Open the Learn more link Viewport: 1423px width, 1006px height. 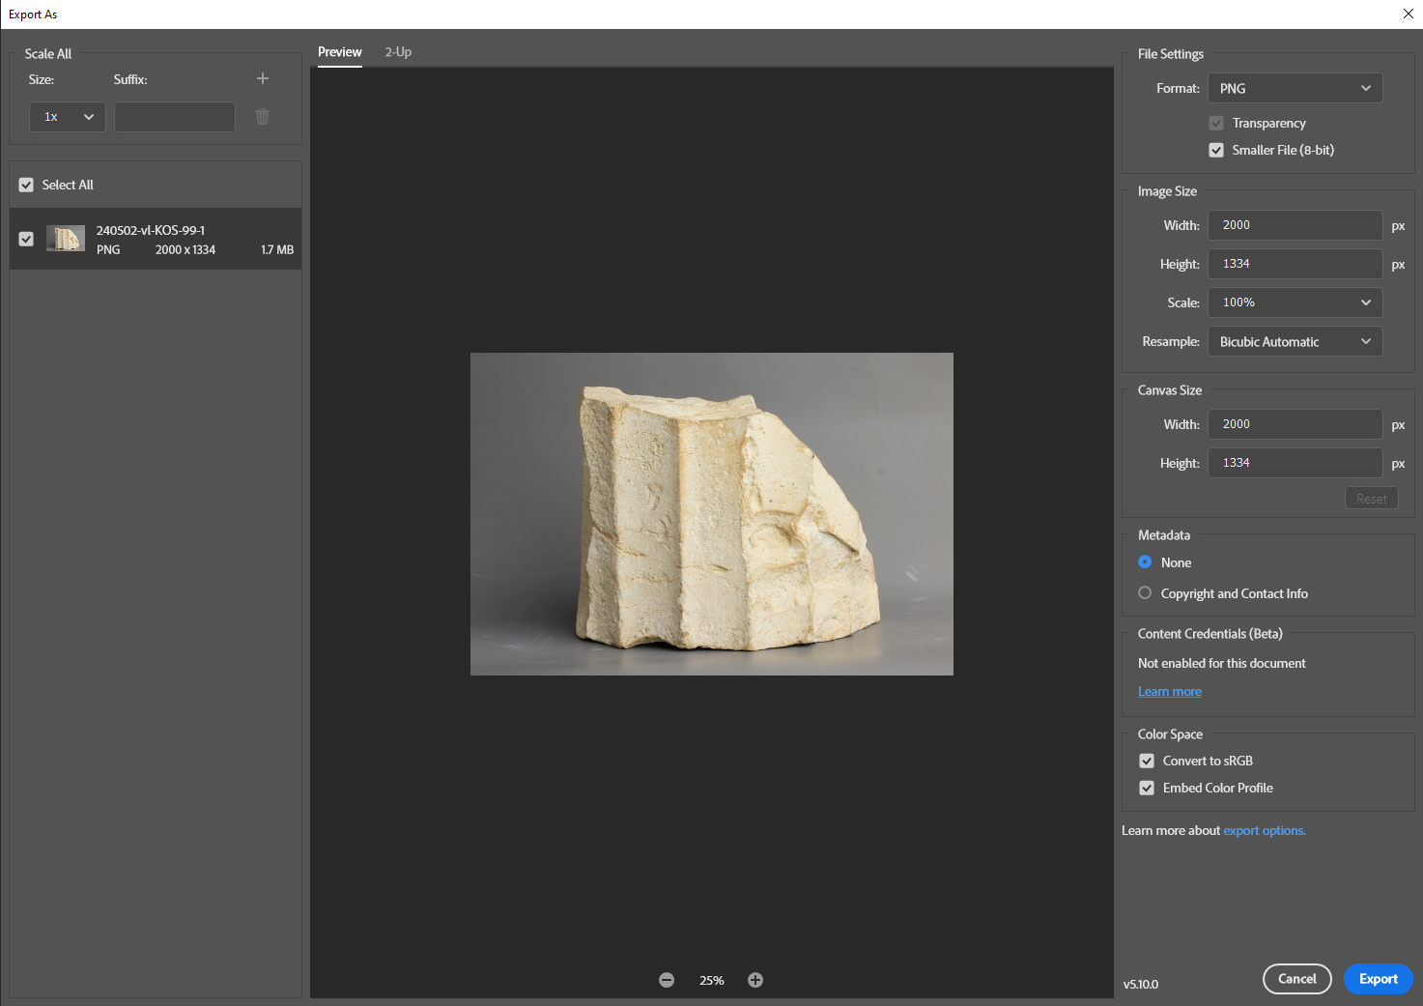click(1169, 691)
